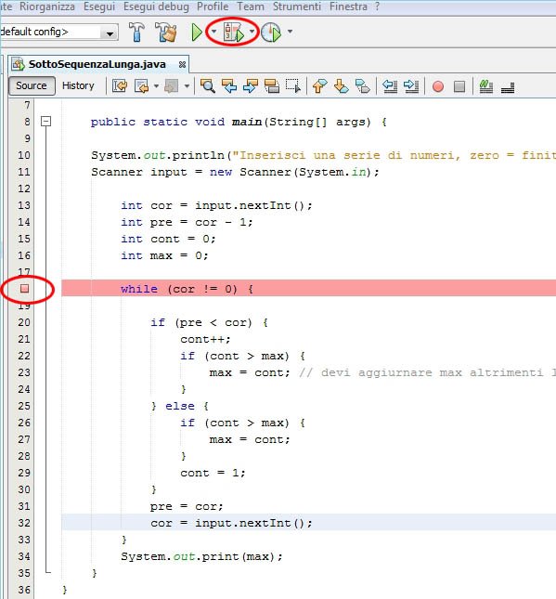Click 'Scanner input = new Scanner(System.in);' line

(x=235, y=172)
